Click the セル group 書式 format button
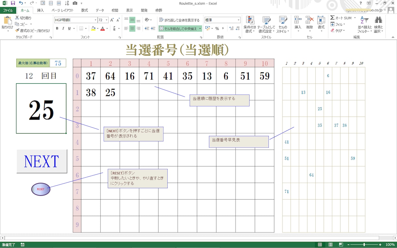 tap(321, 24)
